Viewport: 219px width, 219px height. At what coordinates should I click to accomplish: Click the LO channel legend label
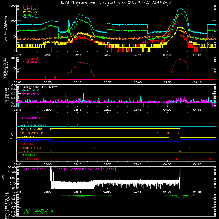tap(30, 59)
